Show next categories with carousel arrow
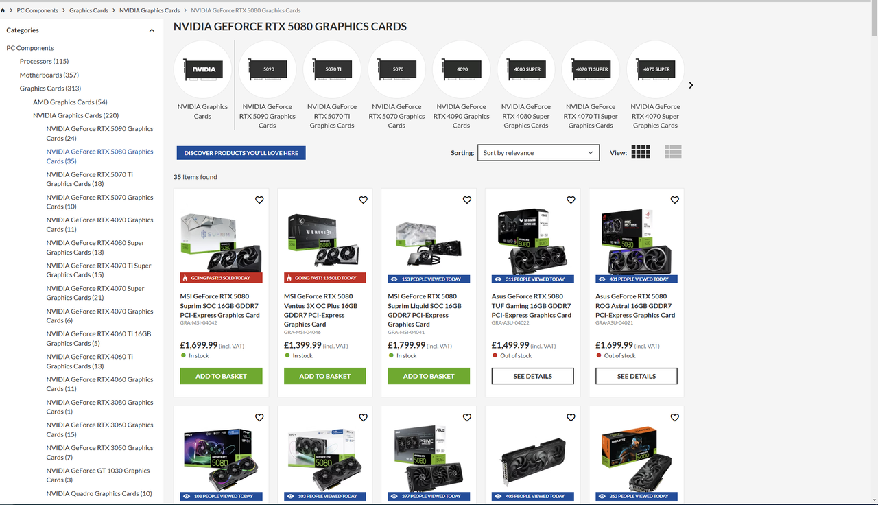The width and height of the screenshot is (878, 505). (x=691, y=85)
